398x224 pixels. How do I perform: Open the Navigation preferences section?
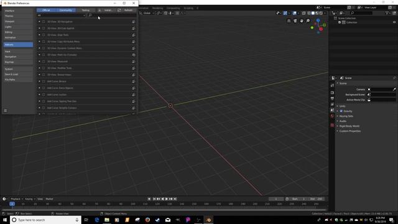point(18,57)
